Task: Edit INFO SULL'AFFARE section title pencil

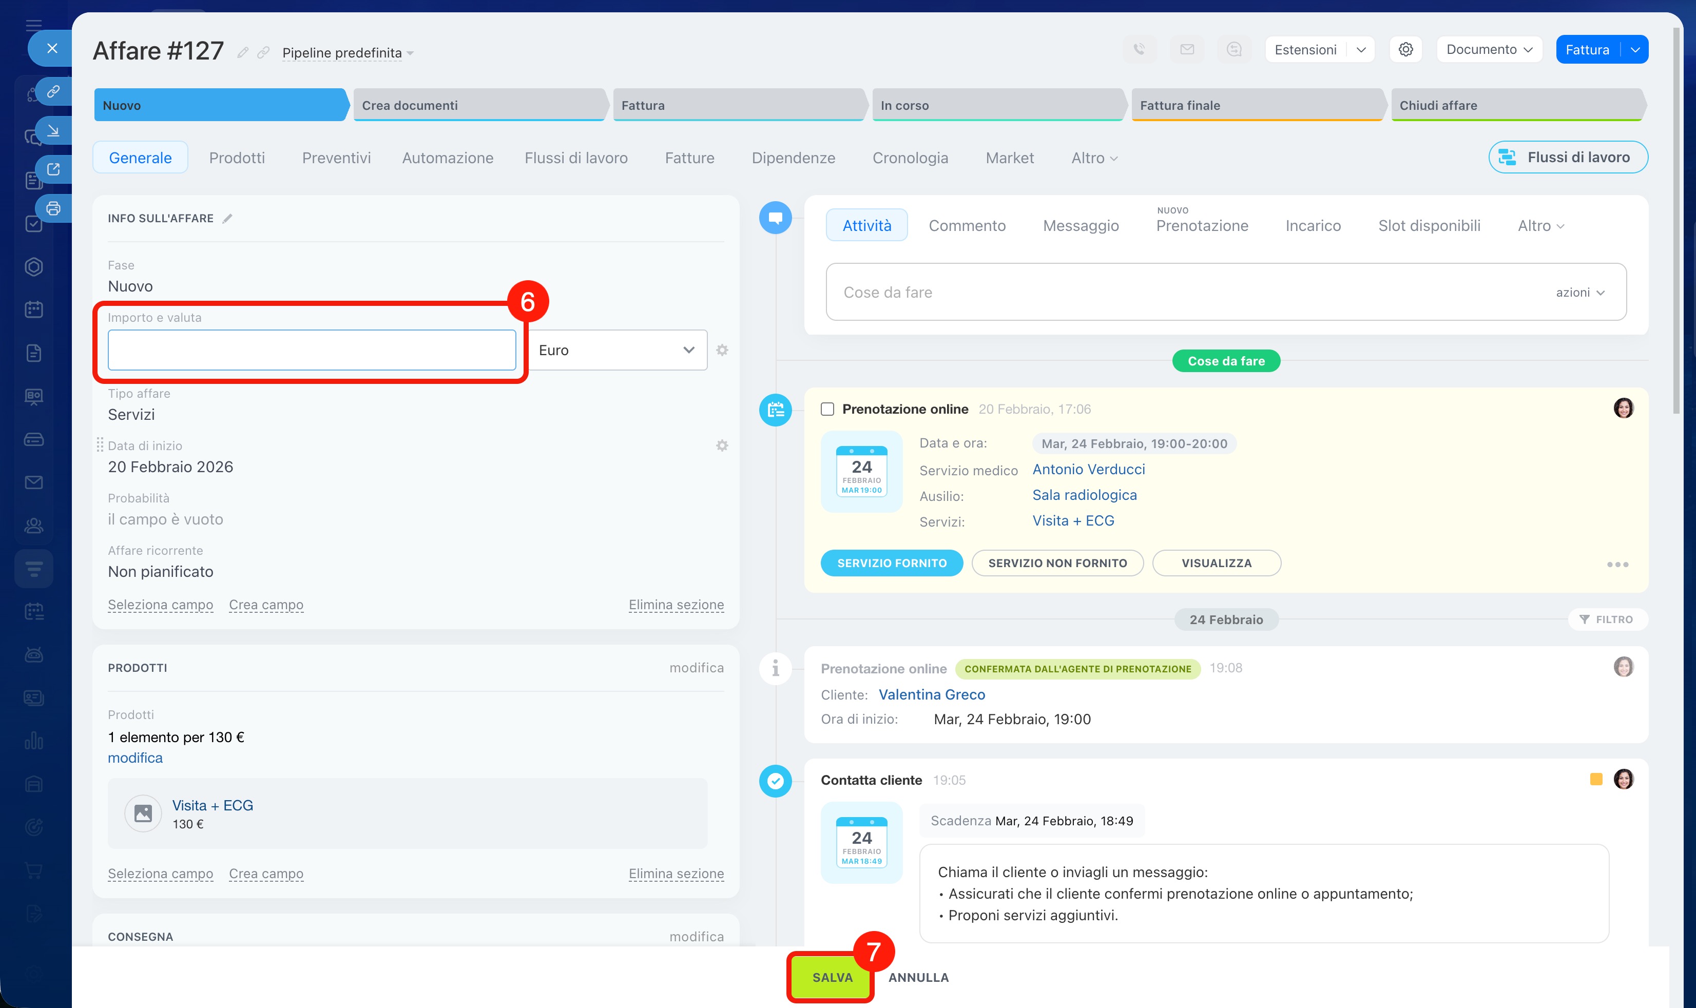Action: tap(227, 218)
